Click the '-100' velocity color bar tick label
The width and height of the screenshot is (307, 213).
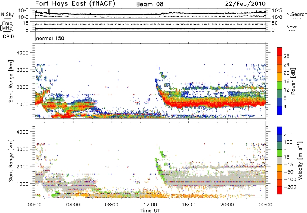coord(290,180)
